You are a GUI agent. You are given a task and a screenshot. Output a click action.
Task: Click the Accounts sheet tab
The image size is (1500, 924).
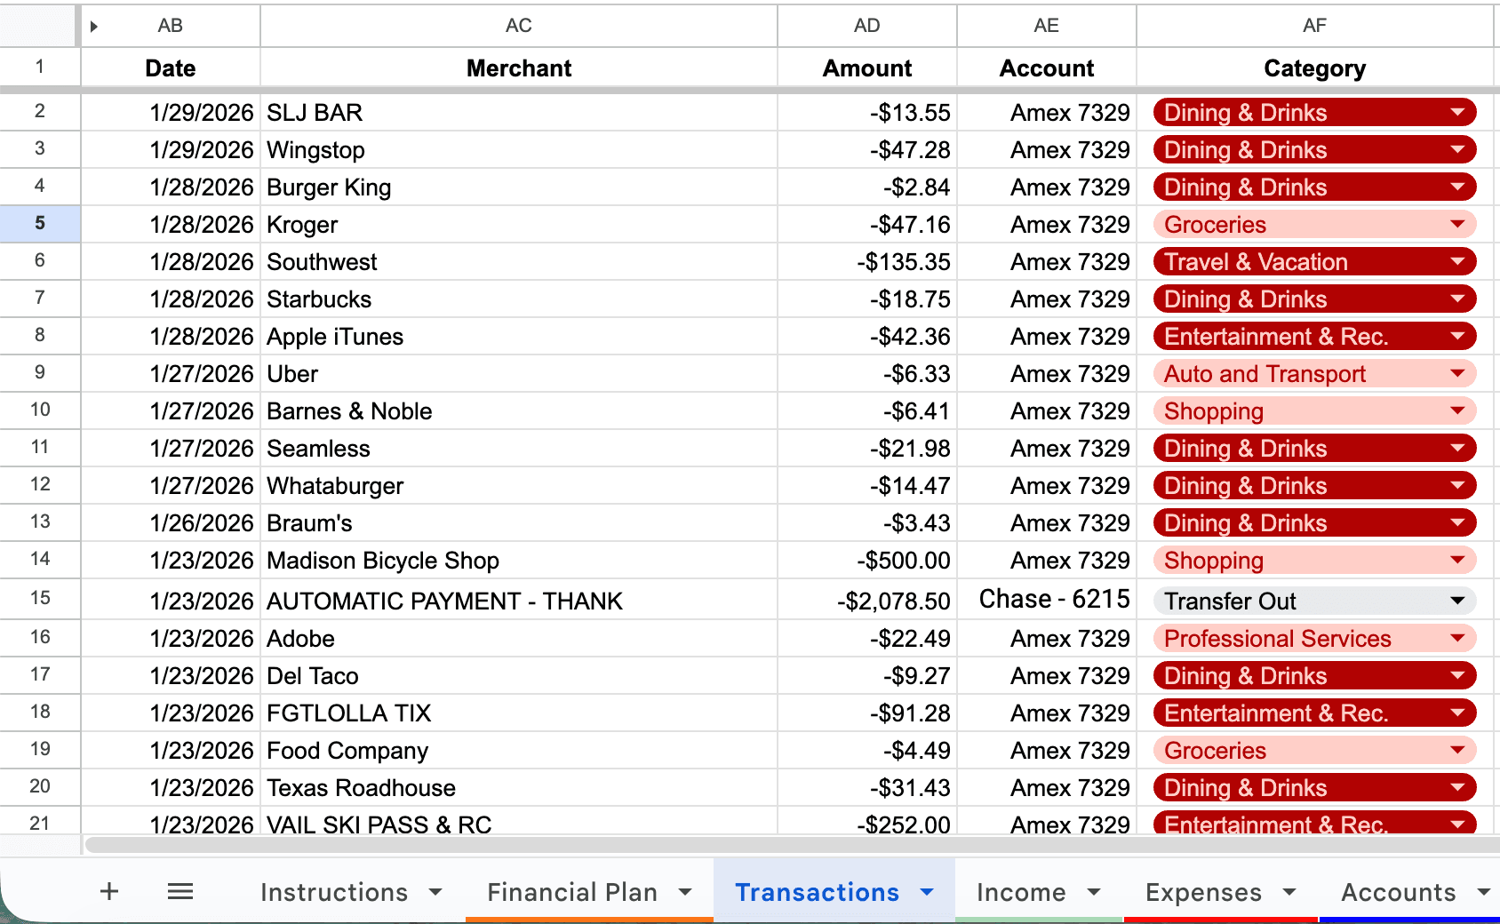tap(1397, 892)
